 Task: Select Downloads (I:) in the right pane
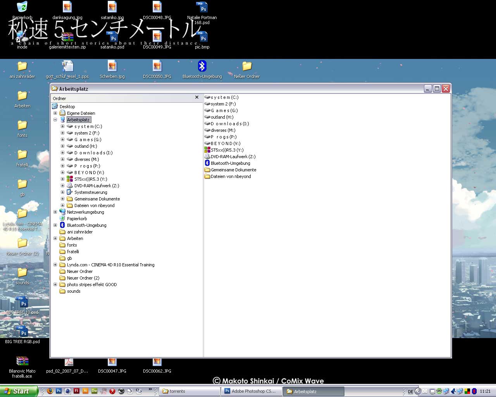[227, 124]
